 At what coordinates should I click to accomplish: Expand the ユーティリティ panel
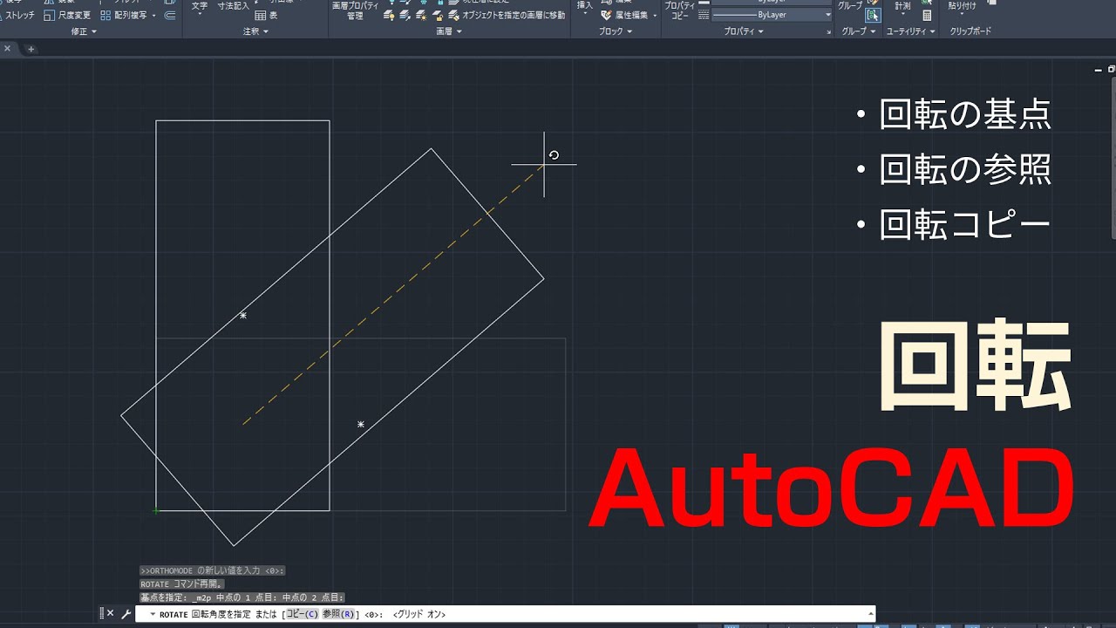coord(910,31)
